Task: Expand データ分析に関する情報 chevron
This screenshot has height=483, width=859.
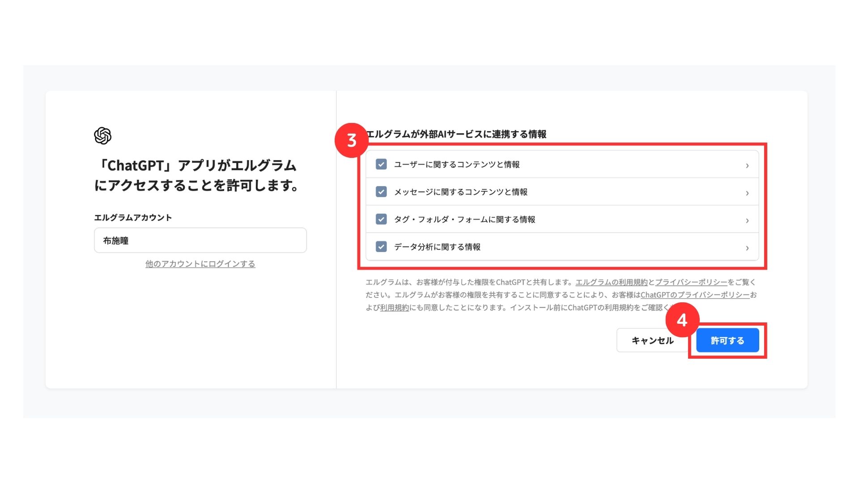Action: pyautogui.click(x=747, y=248)
